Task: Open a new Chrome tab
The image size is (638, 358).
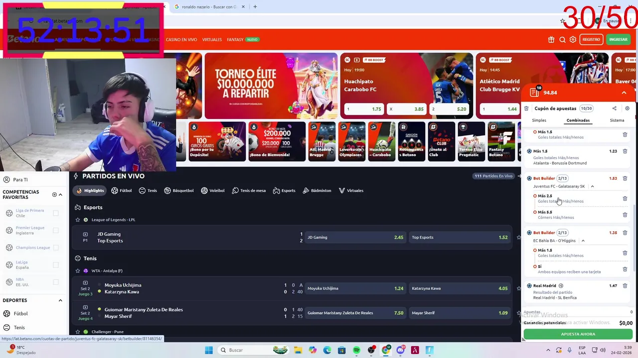Action: click(x=255, y=7)
